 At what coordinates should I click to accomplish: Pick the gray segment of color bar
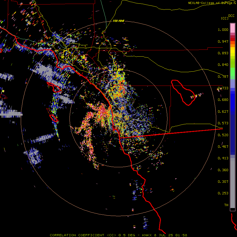[x=233, y=183]
